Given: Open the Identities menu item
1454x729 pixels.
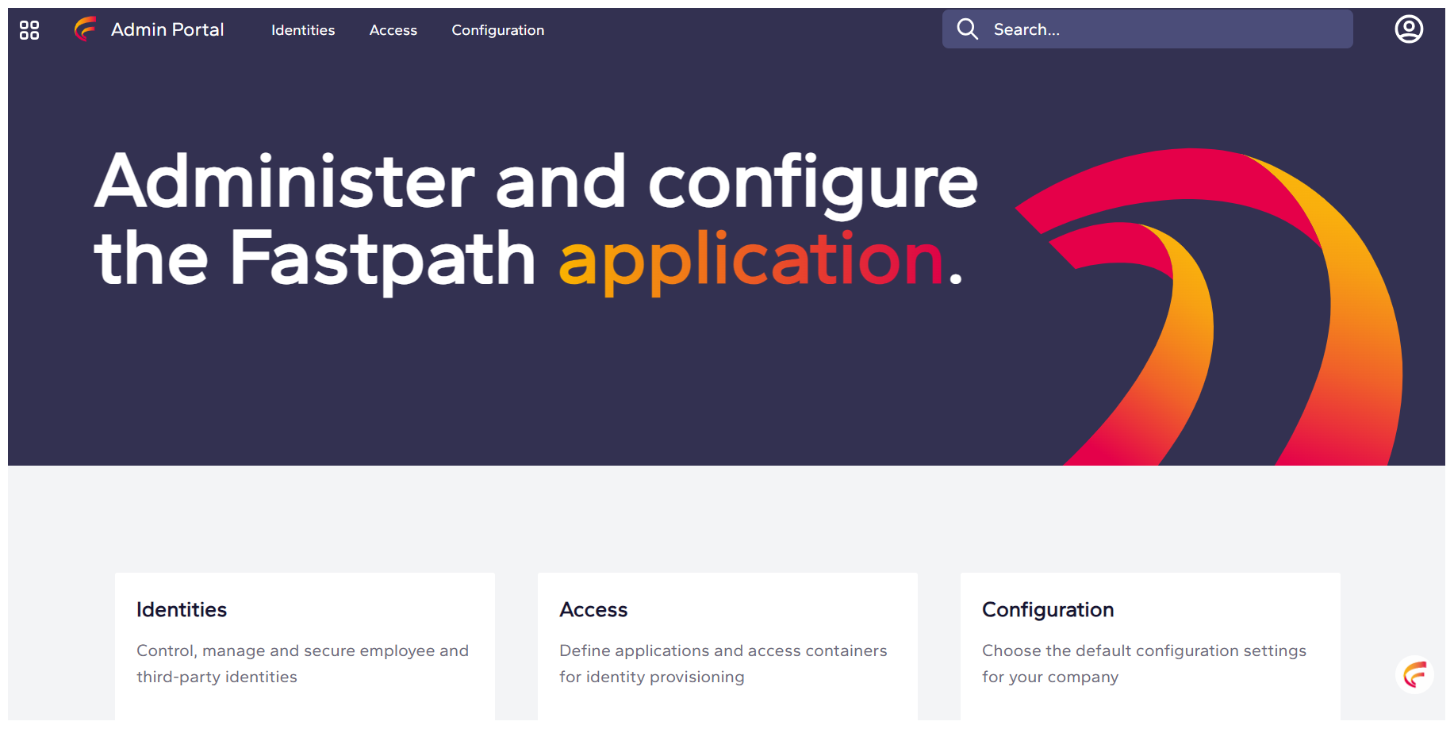Looking at the screenshot, I should click(302, 30).
